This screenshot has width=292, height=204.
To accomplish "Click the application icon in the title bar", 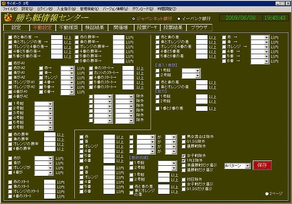I will coord(4,3).
